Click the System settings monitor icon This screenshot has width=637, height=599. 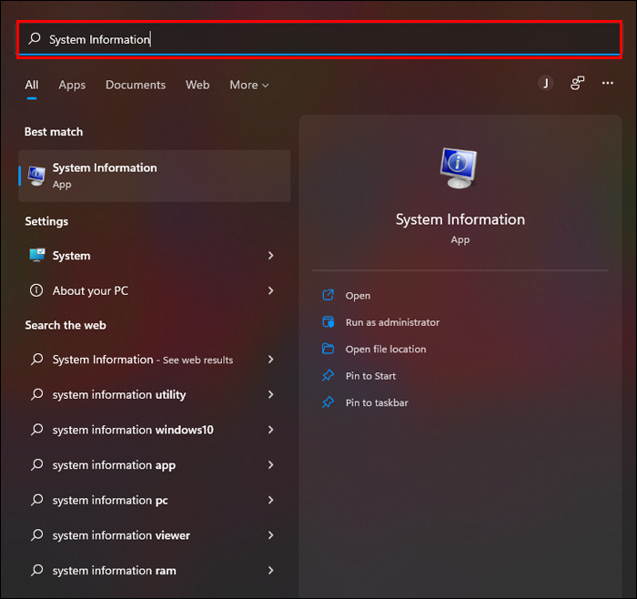click(37, 255)
